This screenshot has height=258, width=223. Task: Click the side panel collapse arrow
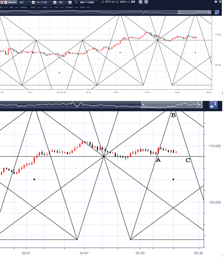[222, 93]
